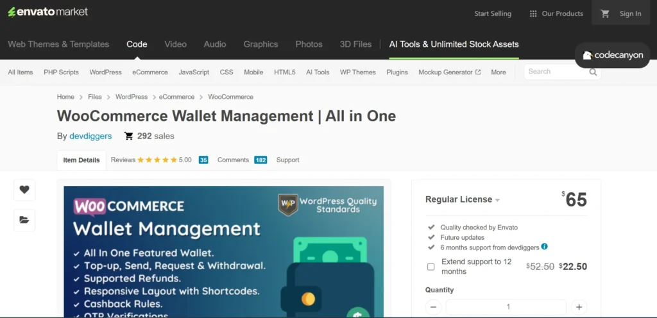Select the Graphics category
The height and width of the screenshot is (318, 657).
tap(260, 44)
